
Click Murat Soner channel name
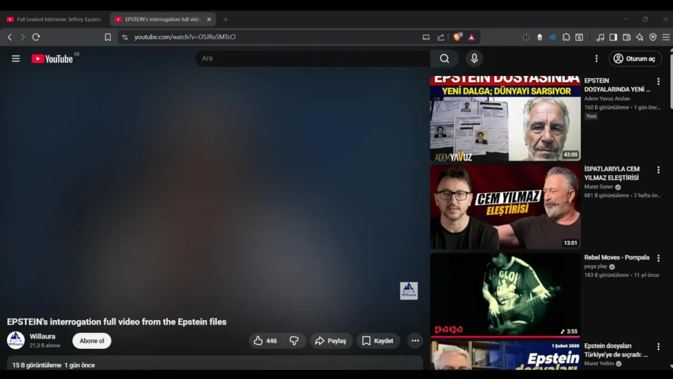(x=599, y=187)
